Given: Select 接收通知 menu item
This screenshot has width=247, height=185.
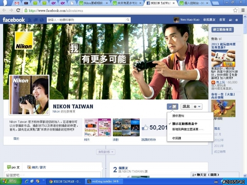Looking at the screenshot, I should [178, 116].
